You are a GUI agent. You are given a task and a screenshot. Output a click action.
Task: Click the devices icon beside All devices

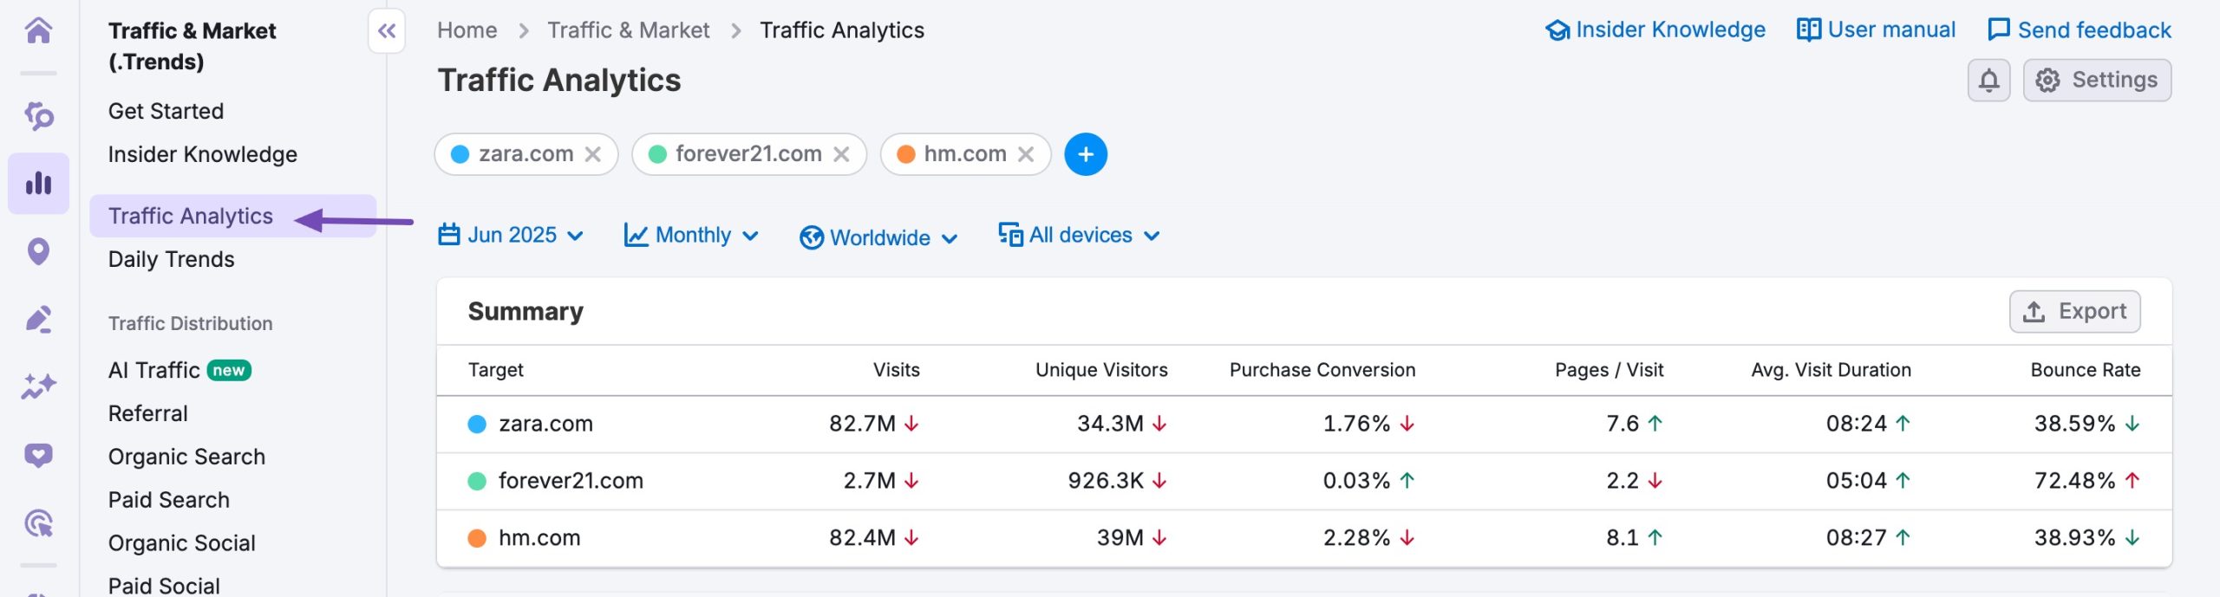1010,235
